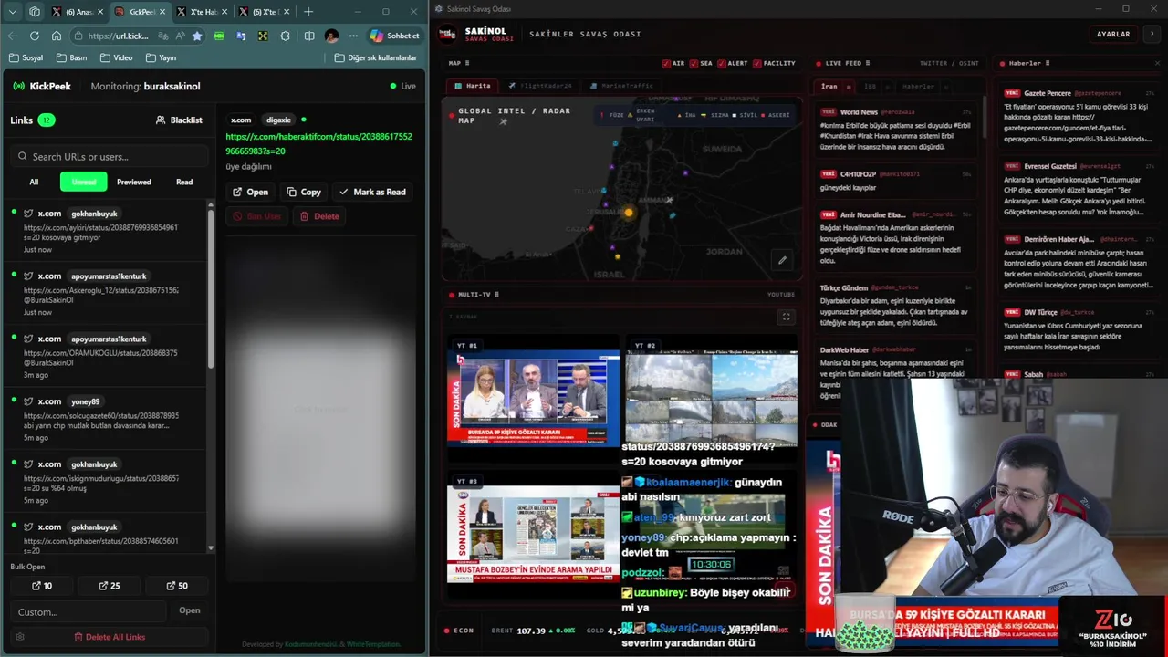Reload the page in the Edge browser

35,36
